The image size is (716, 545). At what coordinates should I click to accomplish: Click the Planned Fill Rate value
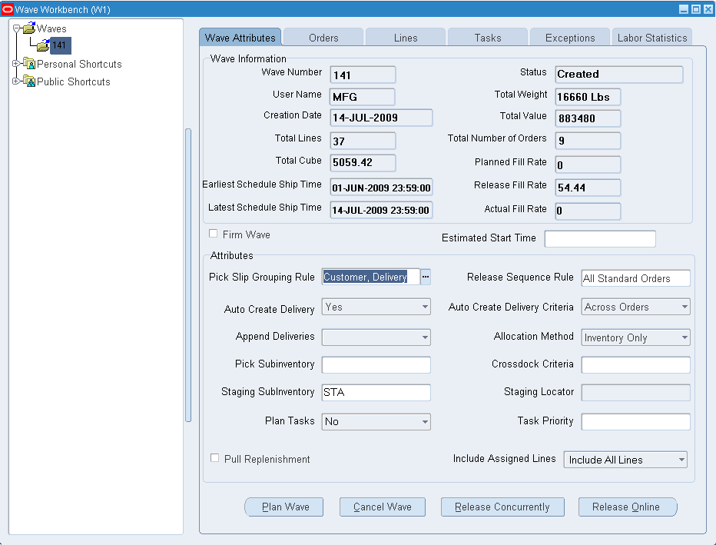(x=588, y=164)
